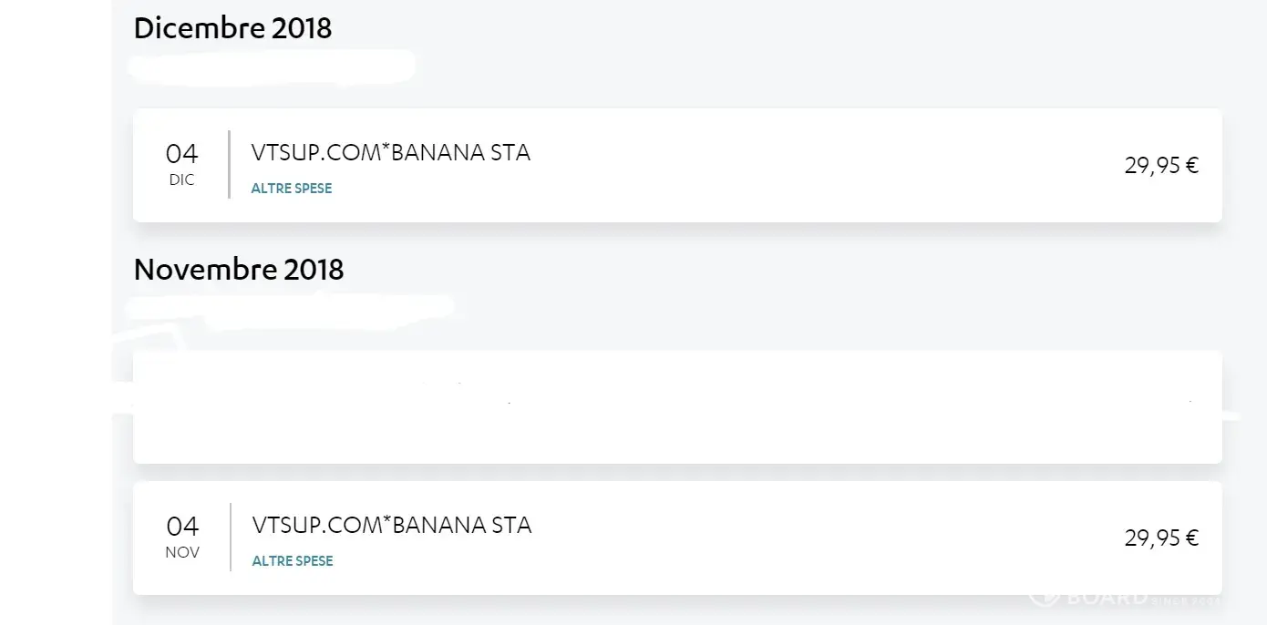Click the 29,95 € amount for November

click(1160, 538)
